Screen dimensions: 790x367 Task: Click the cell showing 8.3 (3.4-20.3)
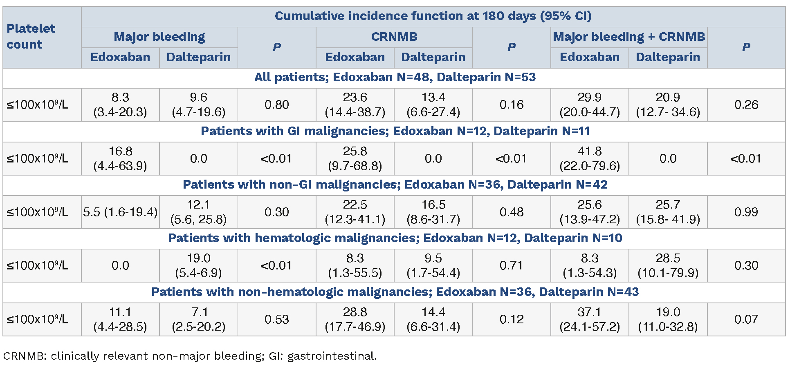click(x=120, y=105)
